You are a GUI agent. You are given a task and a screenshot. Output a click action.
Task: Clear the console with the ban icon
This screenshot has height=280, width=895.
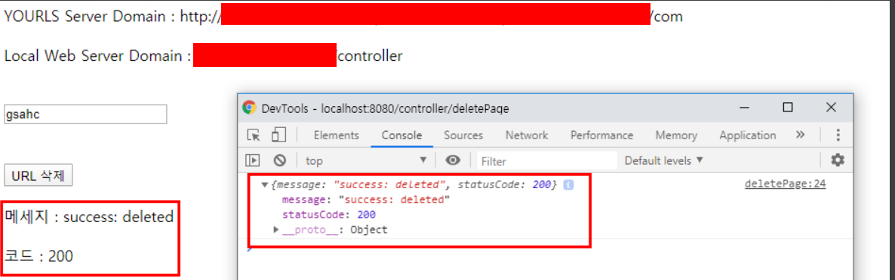[x=279, y=161]
